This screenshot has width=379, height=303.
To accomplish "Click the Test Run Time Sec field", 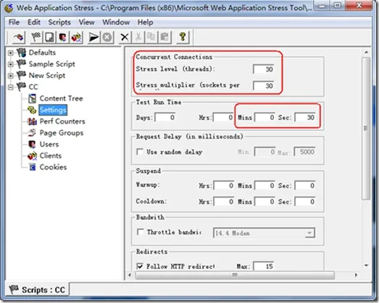I will click(305, 117).
